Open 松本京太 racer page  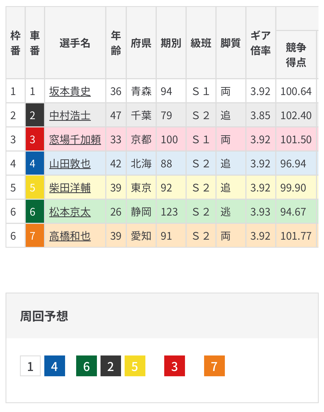click(70, 212)
